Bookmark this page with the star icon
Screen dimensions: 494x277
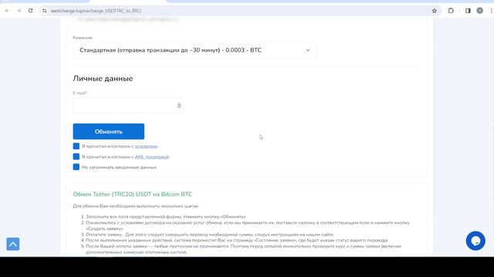(x=435, y=11)
